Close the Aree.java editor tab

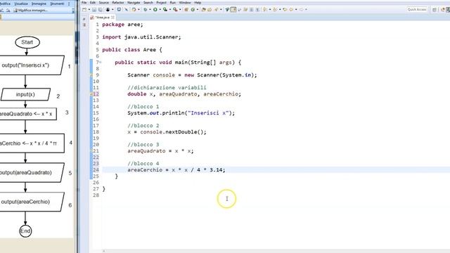(x=112, y=18)
